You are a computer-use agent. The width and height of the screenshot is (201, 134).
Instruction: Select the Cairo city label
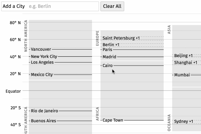[107, 65]
